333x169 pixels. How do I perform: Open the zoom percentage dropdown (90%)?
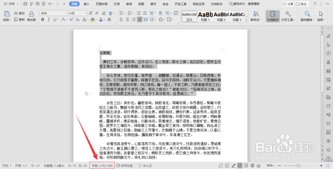coord(275,166)
